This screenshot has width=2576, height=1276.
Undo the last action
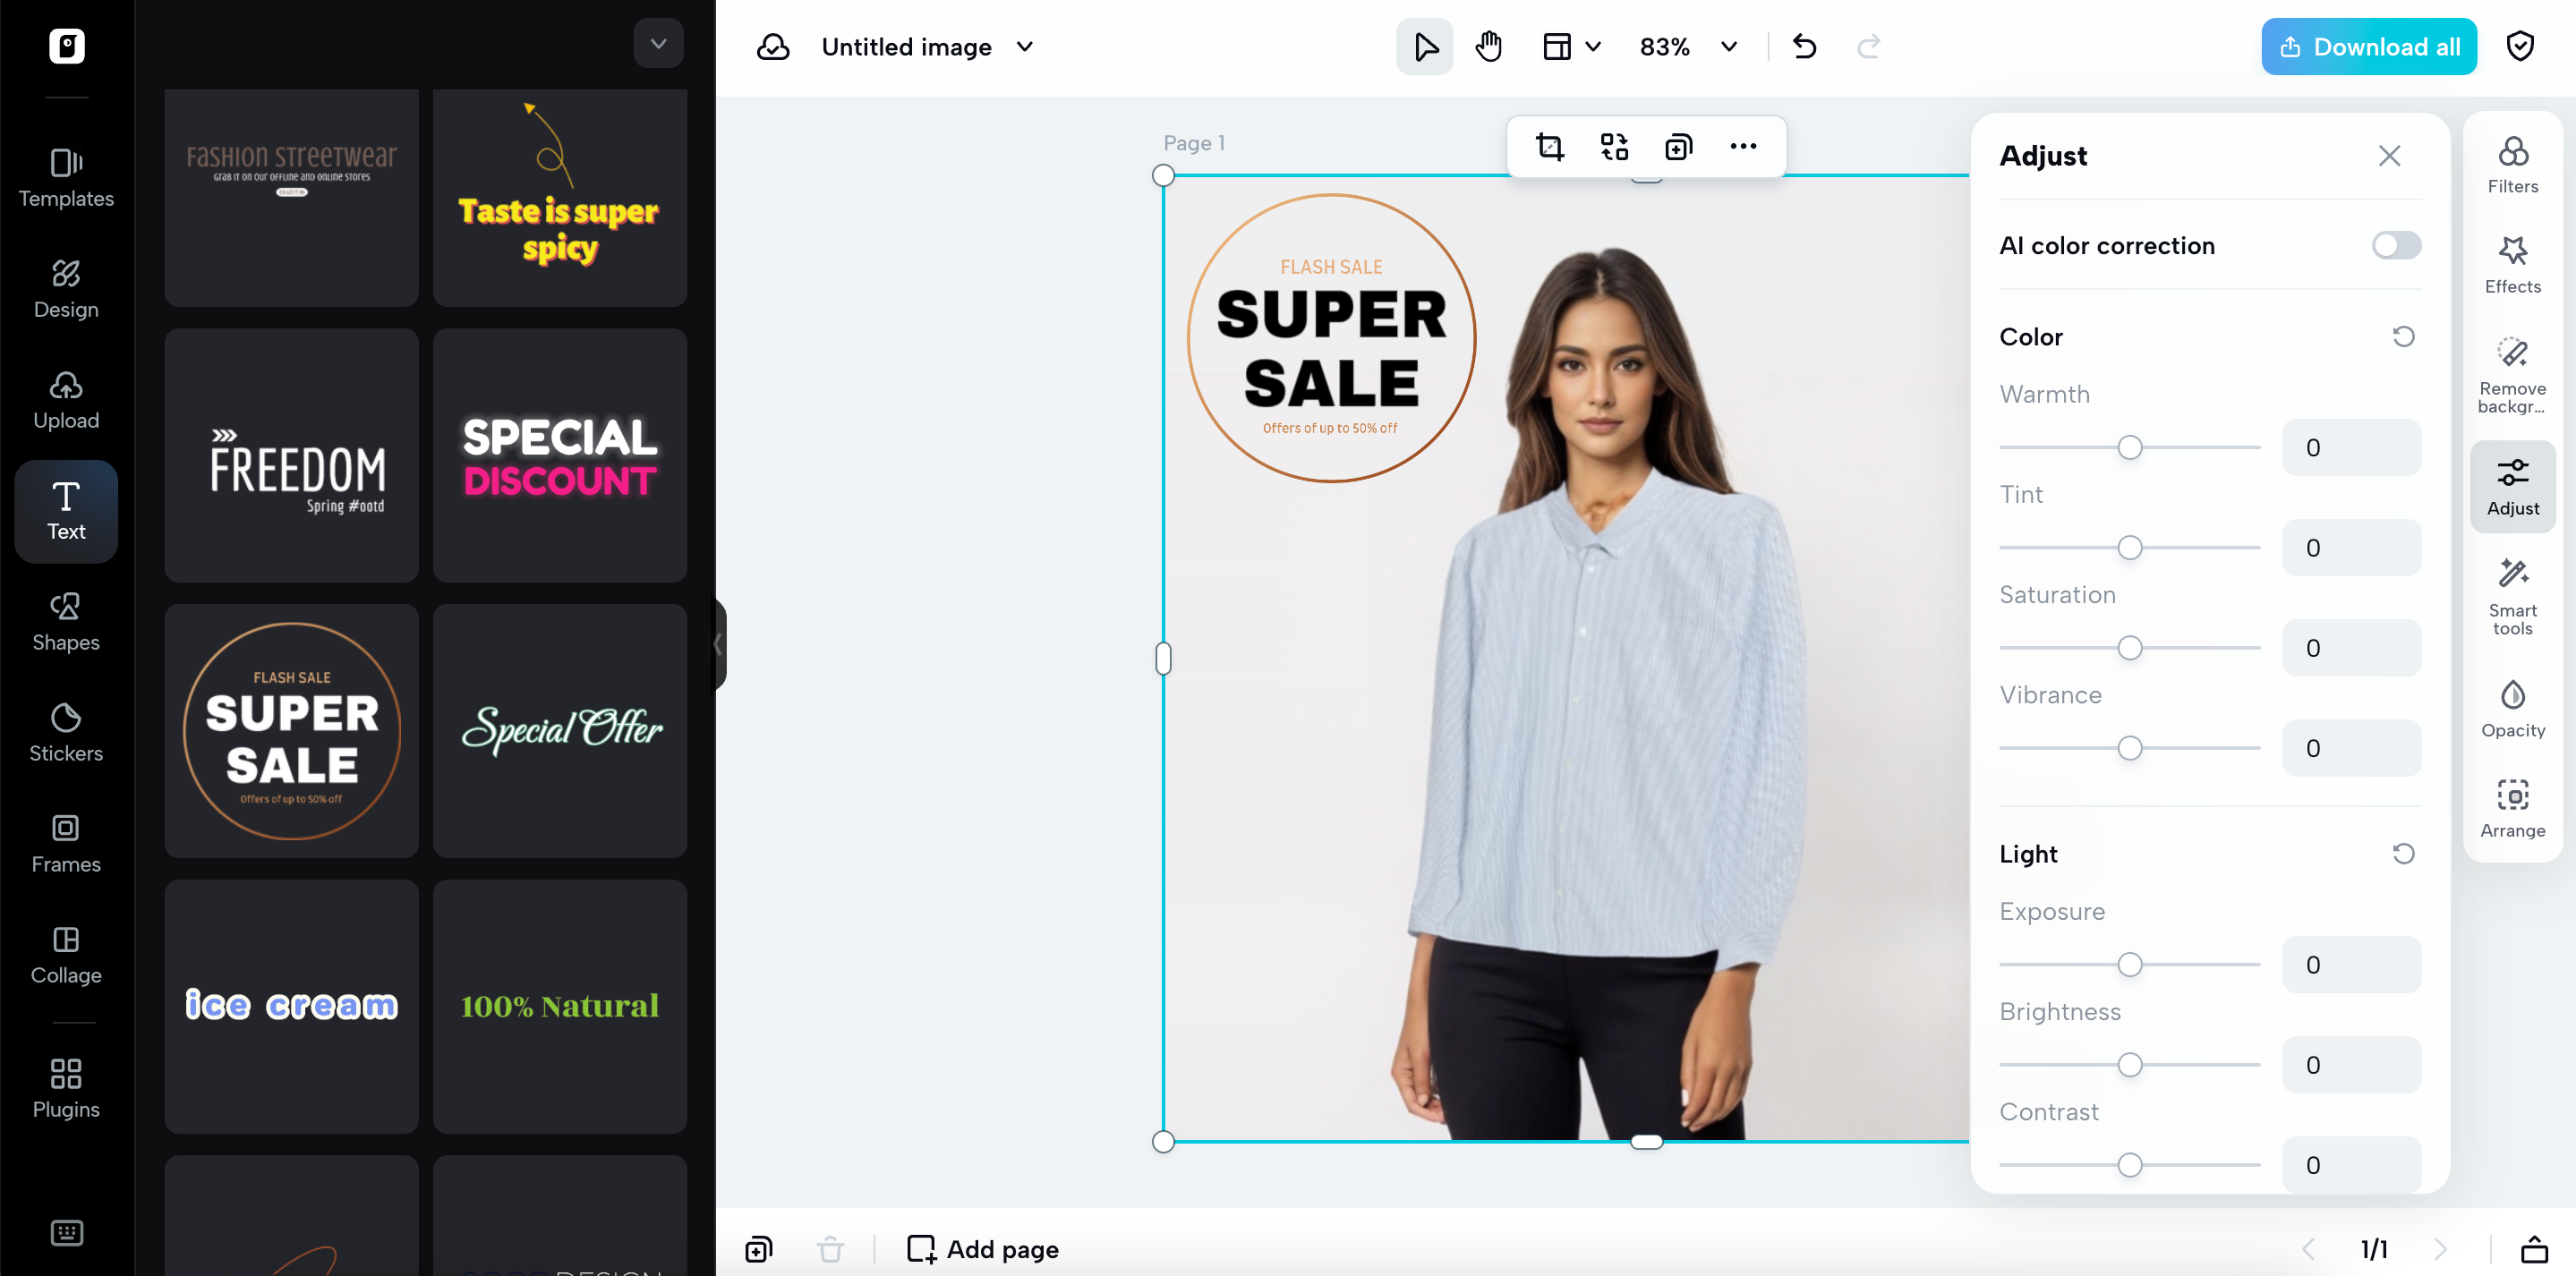click(x=1804, y=47)
